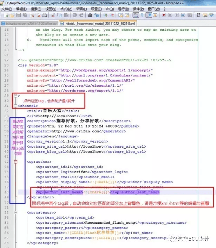Click the wp:base_site_url line

(x=86, y=147)
